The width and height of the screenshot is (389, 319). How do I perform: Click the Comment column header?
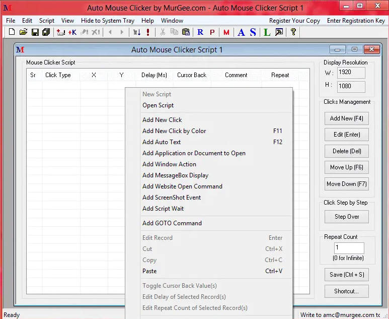(236, 75)
